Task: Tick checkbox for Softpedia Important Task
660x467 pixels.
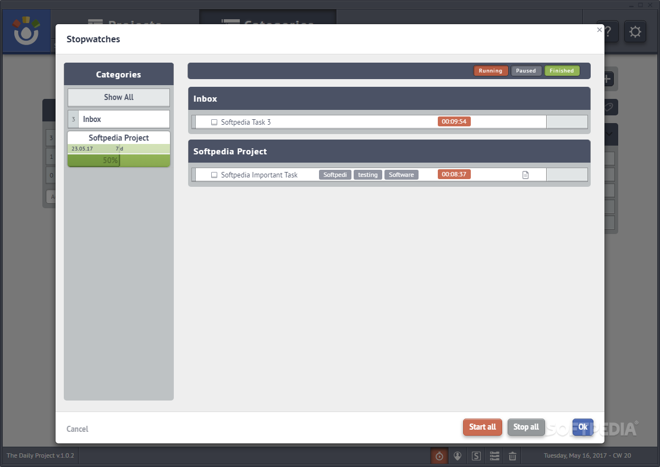Action: [x=215, y=175]
